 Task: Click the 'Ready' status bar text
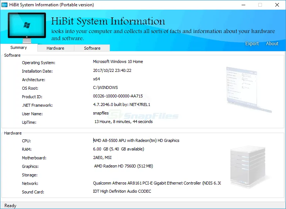coord(10,206)
